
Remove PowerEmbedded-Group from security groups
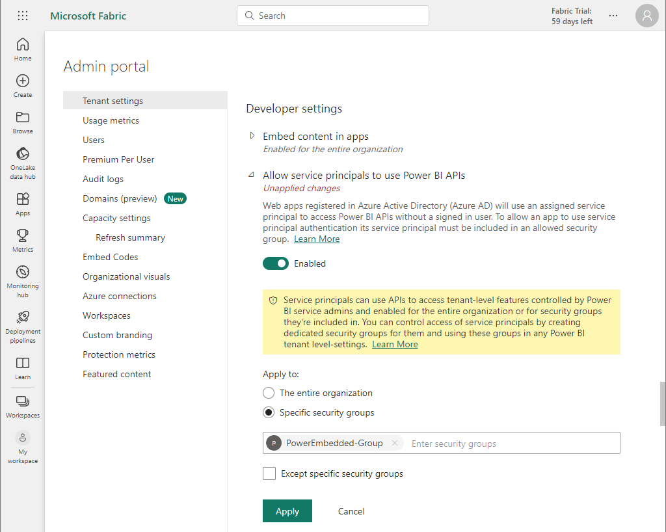[394, 443]
